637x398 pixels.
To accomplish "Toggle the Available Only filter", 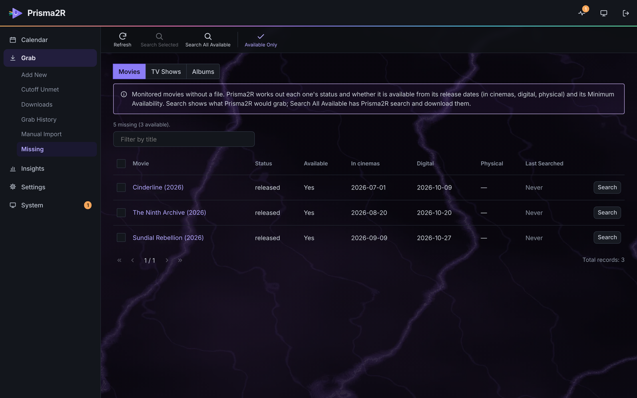I will point(261,40).
